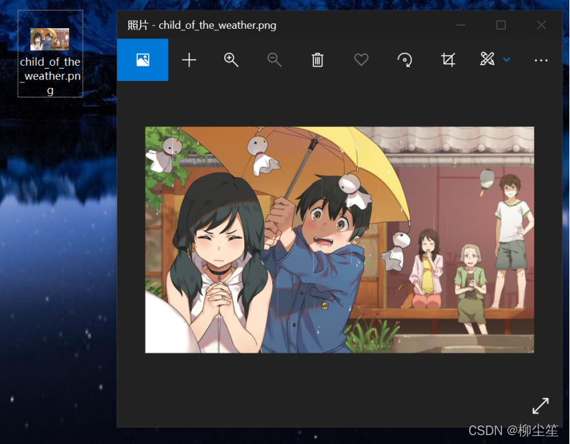Enter fullscreen using the diagonal arrows icon

click(x=541, y=406)
